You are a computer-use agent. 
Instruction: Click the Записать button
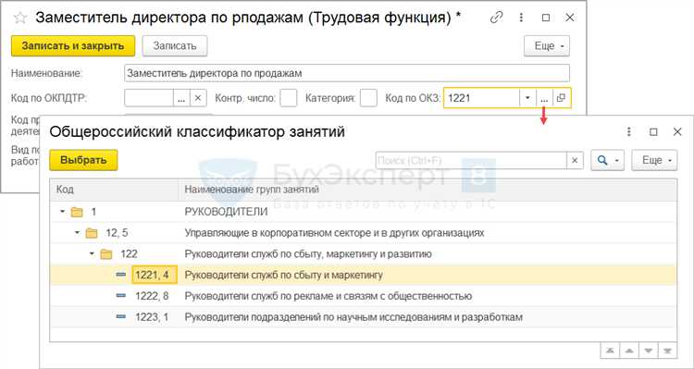(x=175, y=46)
